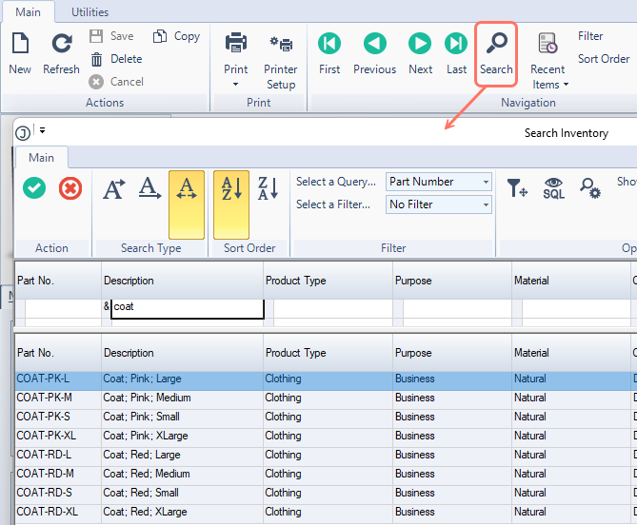This screenshot has width=637, height=525.
Task: Toggle the highlighted Search Type icon with double-headed arrow
Action: (187, 204)
